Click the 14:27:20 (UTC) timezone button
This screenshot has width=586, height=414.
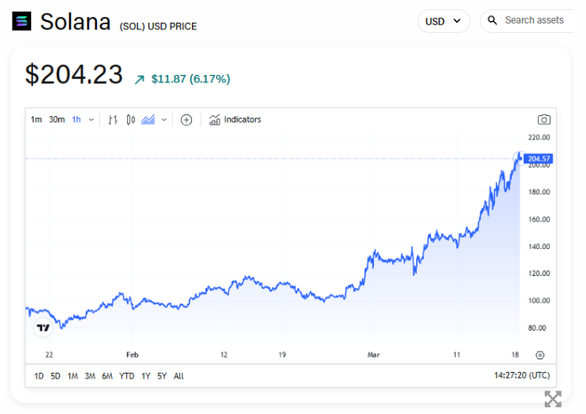(x=521, y=376)
